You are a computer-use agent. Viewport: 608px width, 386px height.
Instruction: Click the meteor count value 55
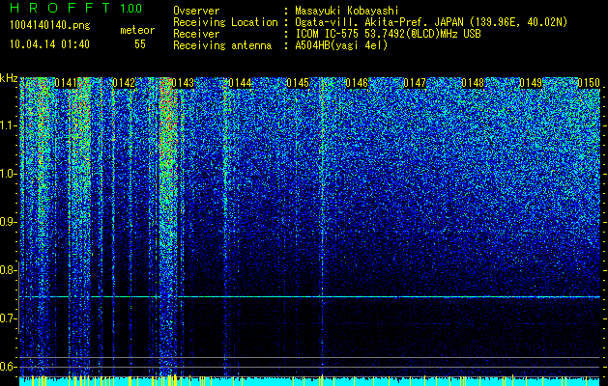pos(140,44)
